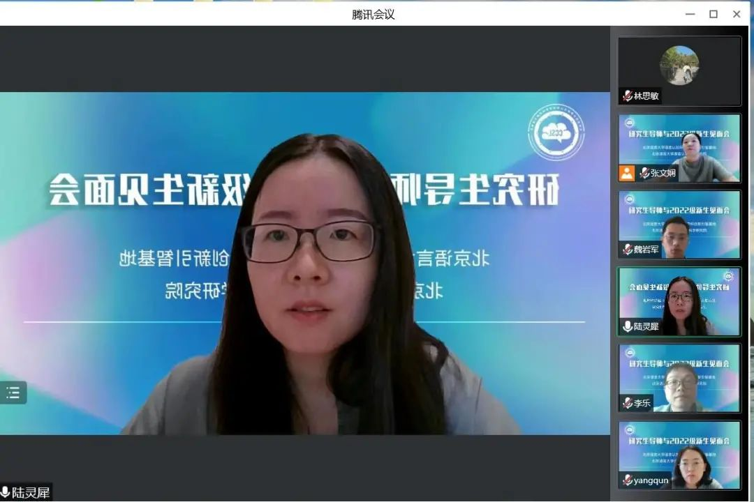The height and width of the screenshot is (502, 754).
Task: Click the muted mic icon beside 魏岩军
Action: [628, 250]
